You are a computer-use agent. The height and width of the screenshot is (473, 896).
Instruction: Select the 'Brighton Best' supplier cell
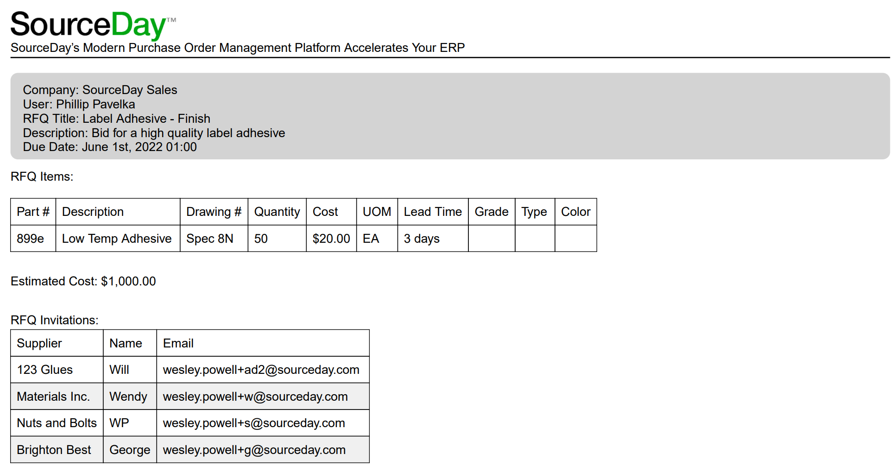(57, 450)
